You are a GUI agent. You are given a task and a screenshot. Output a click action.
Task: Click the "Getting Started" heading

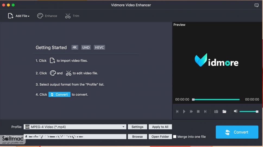click(51, 48)
